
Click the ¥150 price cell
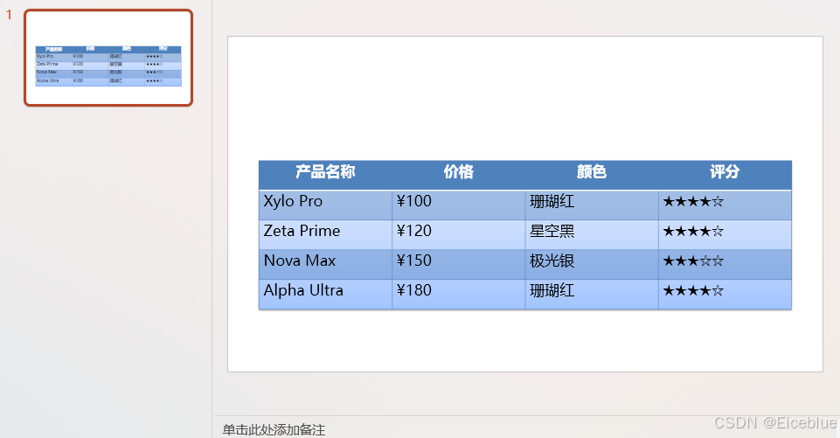(x=459, y=264)
